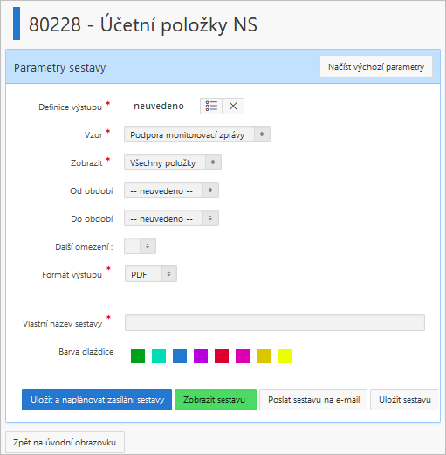Choose the purple tile color swatch
Viewport: 446px width, 455px height.
coord(201,356)
